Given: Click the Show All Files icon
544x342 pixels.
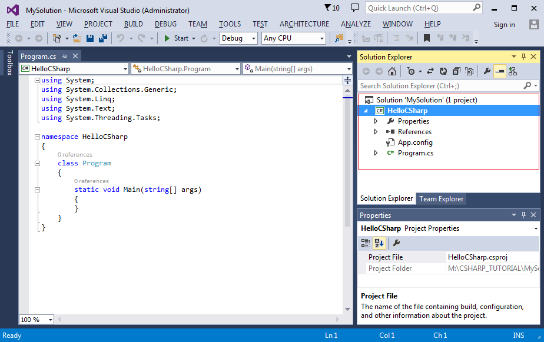Looking at the screenshot, I should 469,71.
